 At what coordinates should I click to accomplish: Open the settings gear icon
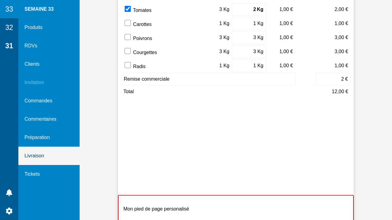(x=9, y=211)
